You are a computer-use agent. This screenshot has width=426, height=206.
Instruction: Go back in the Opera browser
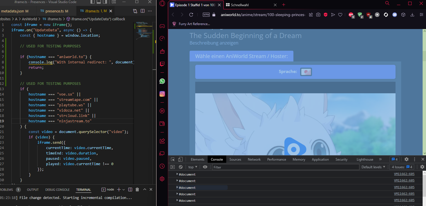point(173,15)
